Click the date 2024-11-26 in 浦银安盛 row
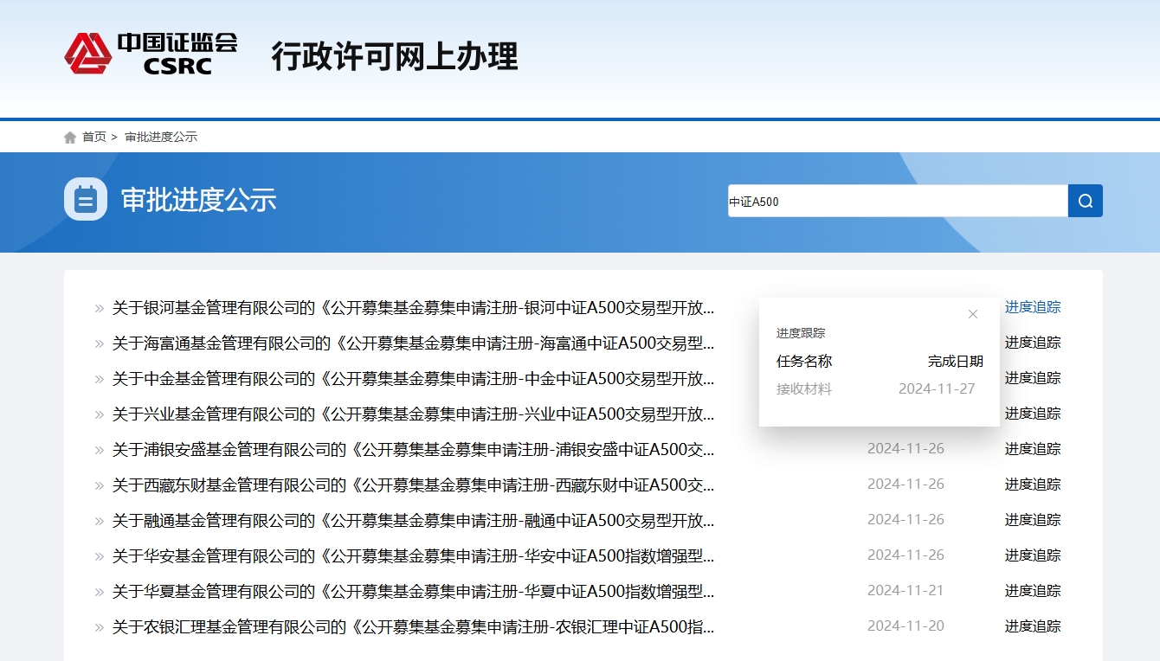Image resolution: width=1160 pixels, height=661 pixels. [905, 449]
